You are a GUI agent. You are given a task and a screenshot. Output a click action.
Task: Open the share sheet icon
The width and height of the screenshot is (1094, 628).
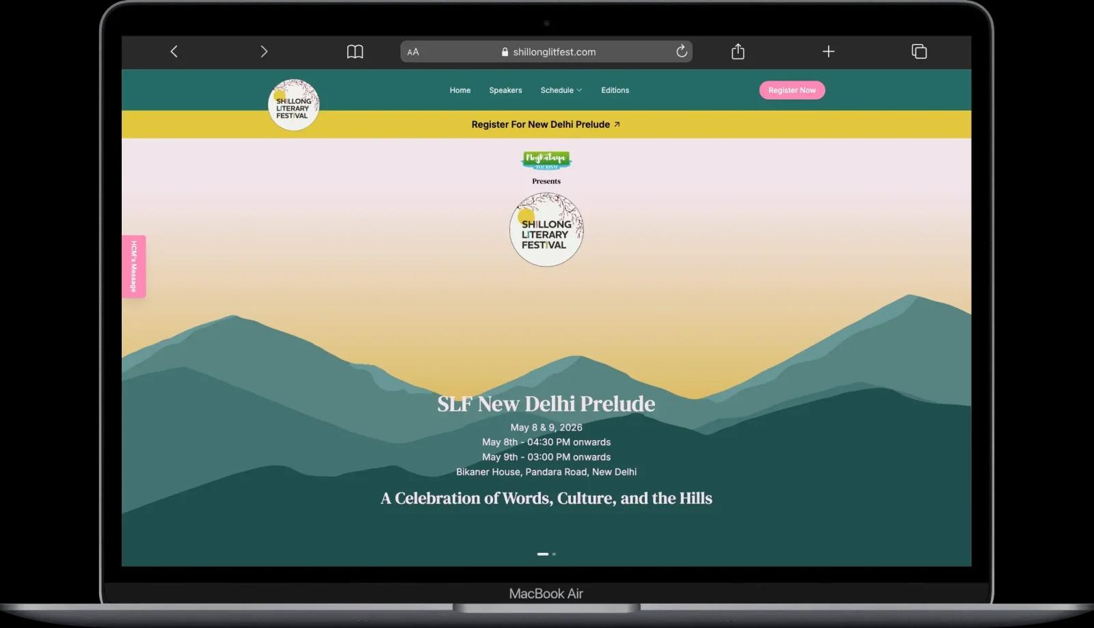tap(738, 51)
